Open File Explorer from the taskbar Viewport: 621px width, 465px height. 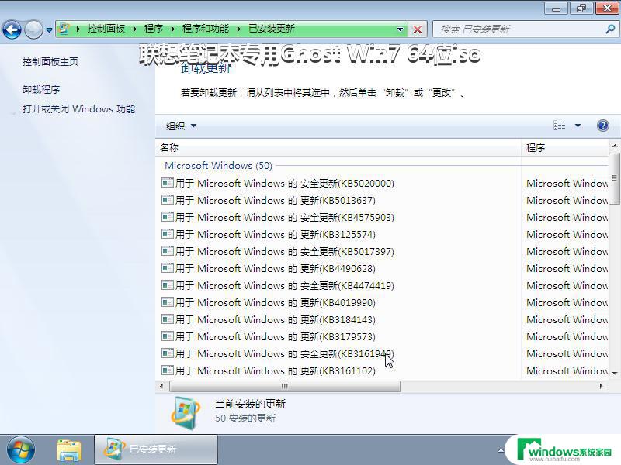click(69, 449)
